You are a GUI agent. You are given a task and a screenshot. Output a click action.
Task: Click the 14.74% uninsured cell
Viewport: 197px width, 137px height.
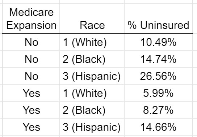click(158, 59)
